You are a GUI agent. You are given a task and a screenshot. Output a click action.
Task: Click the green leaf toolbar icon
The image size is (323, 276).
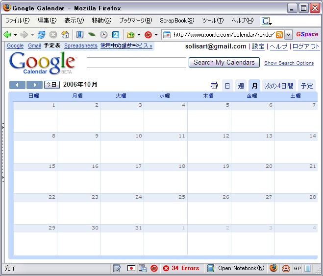point(92,35)
